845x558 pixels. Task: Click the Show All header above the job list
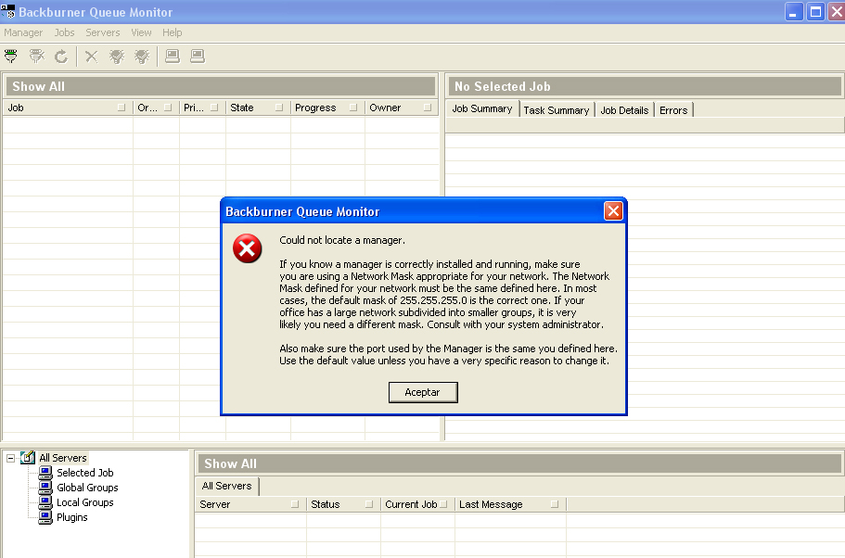click(x=221, y=86)
